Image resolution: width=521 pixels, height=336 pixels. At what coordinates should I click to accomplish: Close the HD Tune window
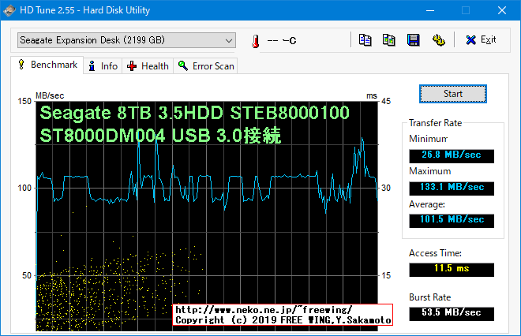pyautogui.click(x=502, y=10)
